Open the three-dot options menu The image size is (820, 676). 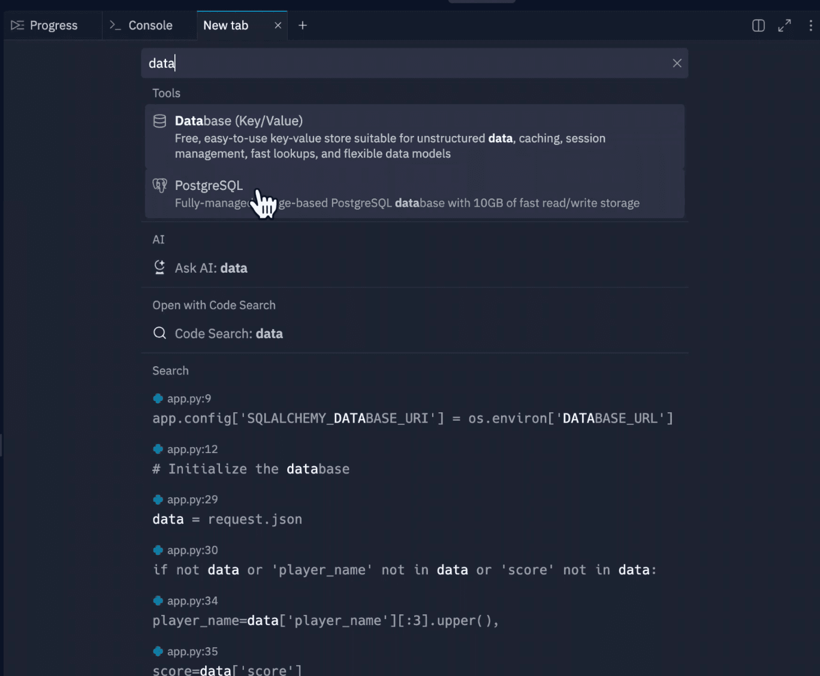[x=810, y=25]
